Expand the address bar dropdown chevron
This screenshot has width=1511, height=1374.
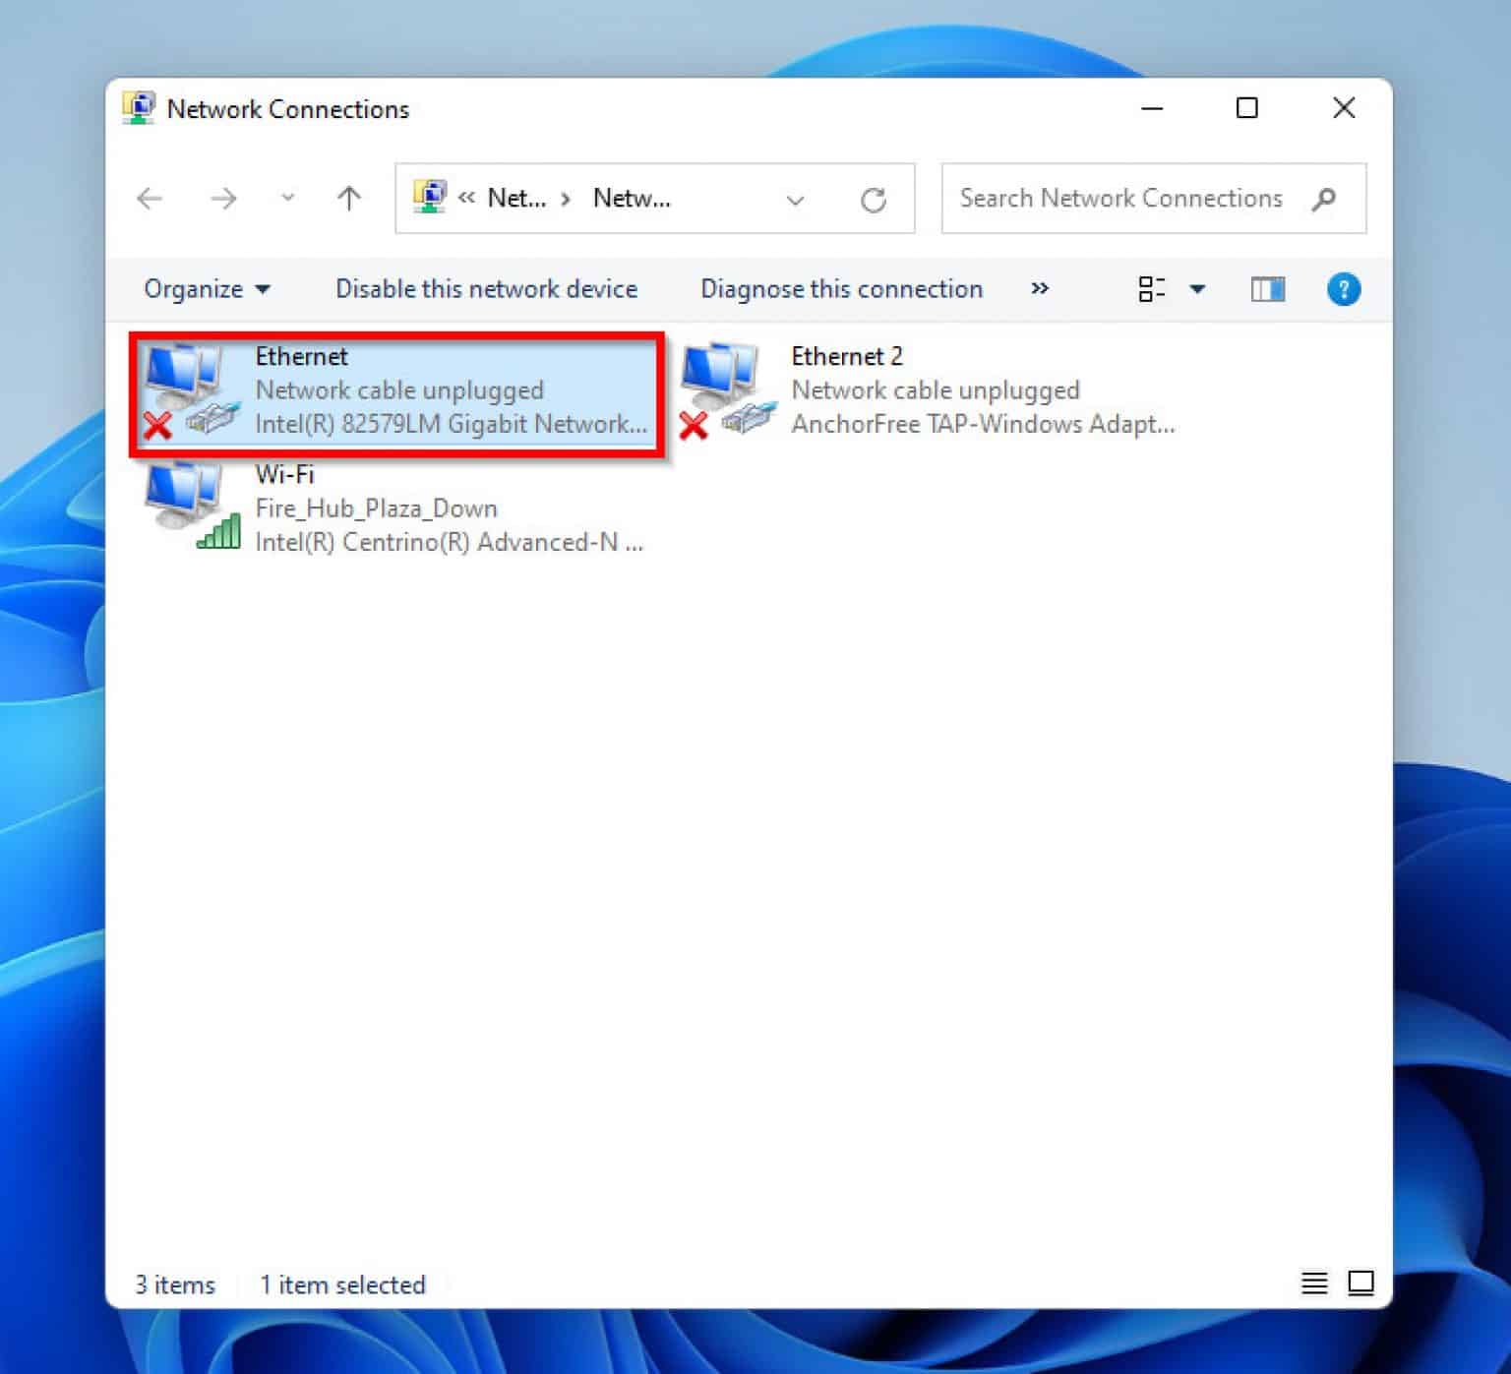(x=795, y=198)
